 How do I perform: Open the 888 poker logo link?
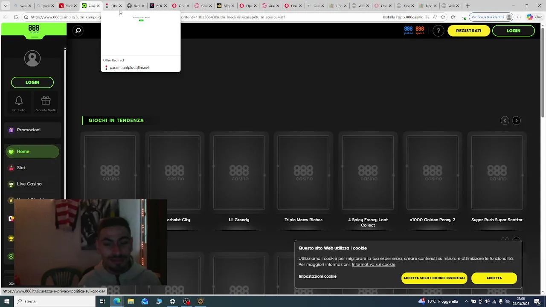408,30
